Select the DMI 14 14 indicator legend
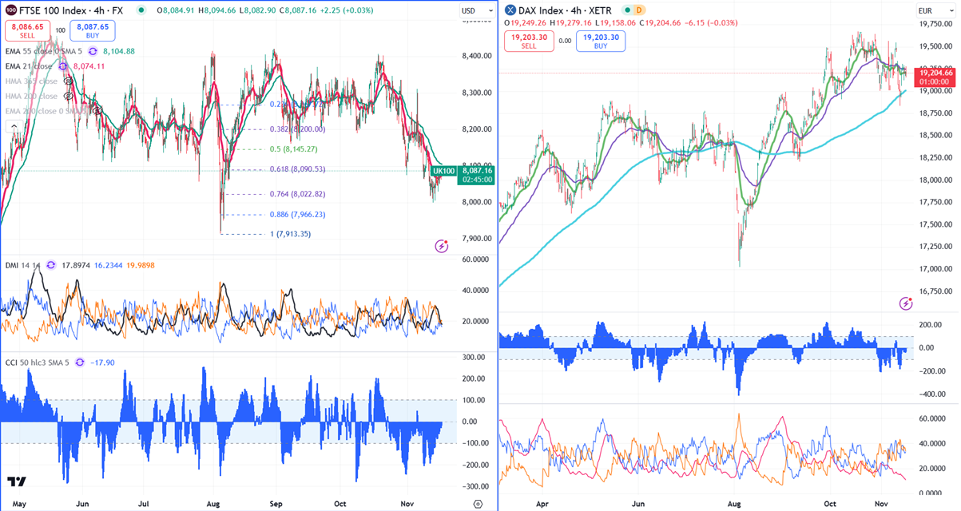The width and height of the screenshot is (961, 511). point(23,264)
